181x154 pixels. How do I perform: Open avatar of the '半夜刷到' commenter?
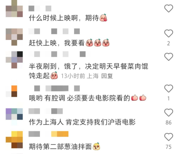[14, 60]
